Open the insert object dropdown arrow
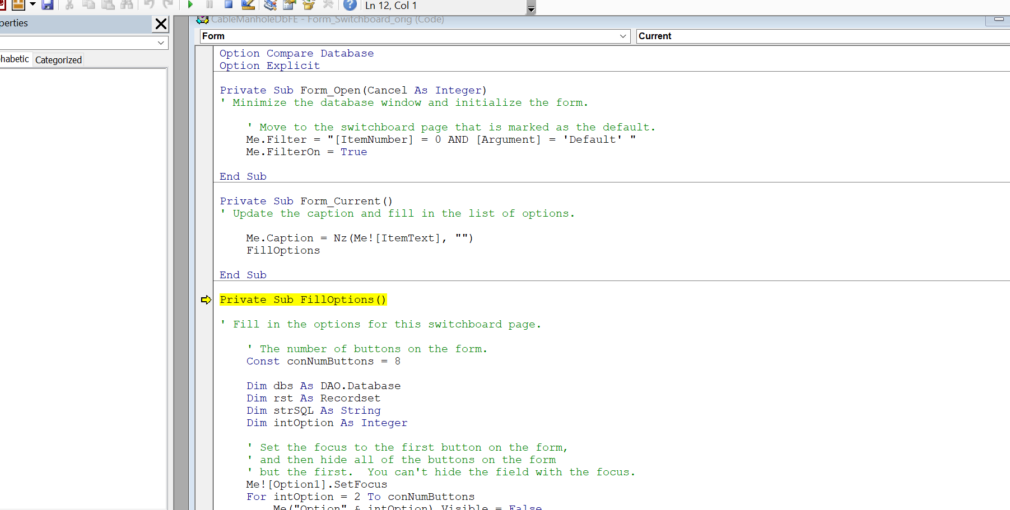Viewport: 1010px width, 510px height. [32, 4]
